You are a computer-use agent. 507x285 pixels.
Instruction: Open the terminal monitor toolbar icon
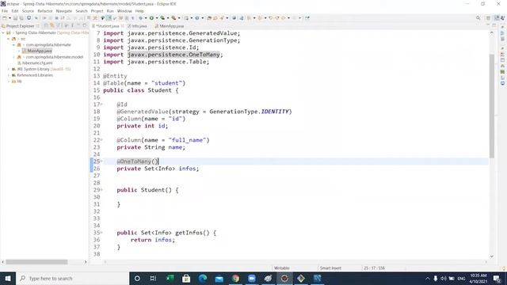click(x=29, y=18)
